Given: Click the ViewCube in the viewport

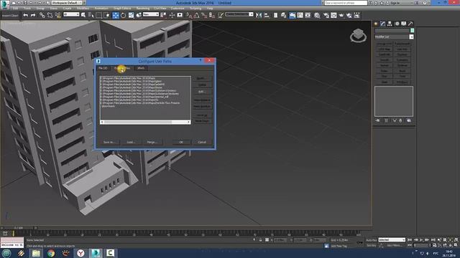Looking at the screenshot, I should click(x=358, y=35).
